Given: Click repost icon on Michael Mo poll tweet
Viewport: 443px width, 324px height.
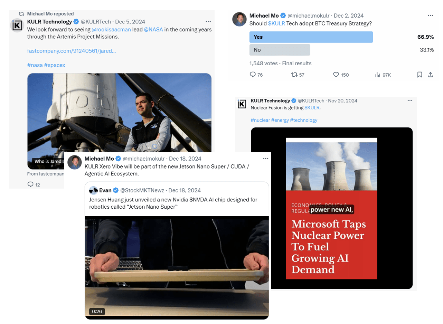Looking at the screenshot, I should click(x=294, y=75).
